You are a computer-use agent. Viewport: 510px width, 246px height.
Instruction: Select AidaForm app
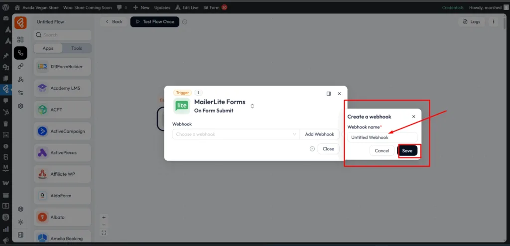tap(62, 196)
